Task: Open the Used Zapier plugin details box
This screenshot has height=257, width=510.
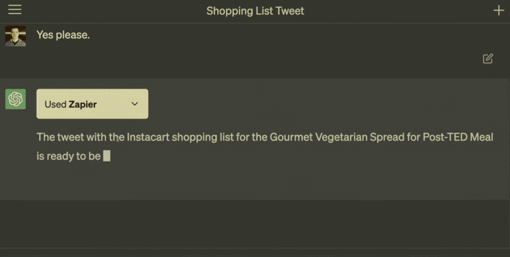Action: click(x=92, y=104)
